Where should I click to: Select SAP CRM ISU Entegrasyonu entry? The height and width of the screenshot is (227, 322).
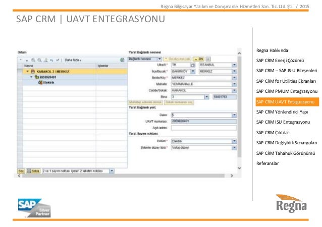[x=283, y=122]
